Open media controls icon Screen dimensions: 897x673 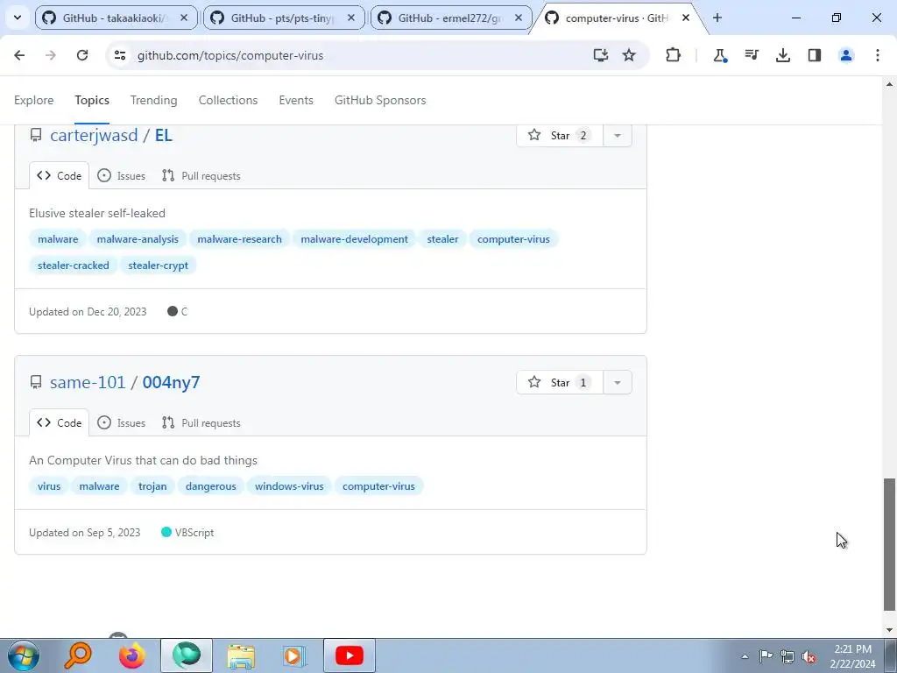click(751, 55)
